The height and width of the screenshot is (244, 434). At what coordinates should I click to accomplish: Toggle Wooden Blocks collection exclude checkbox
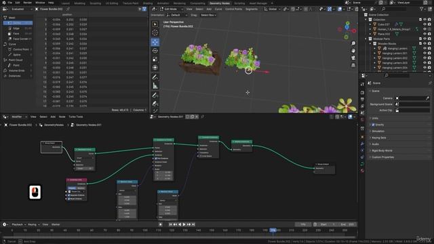pos(420,43)
